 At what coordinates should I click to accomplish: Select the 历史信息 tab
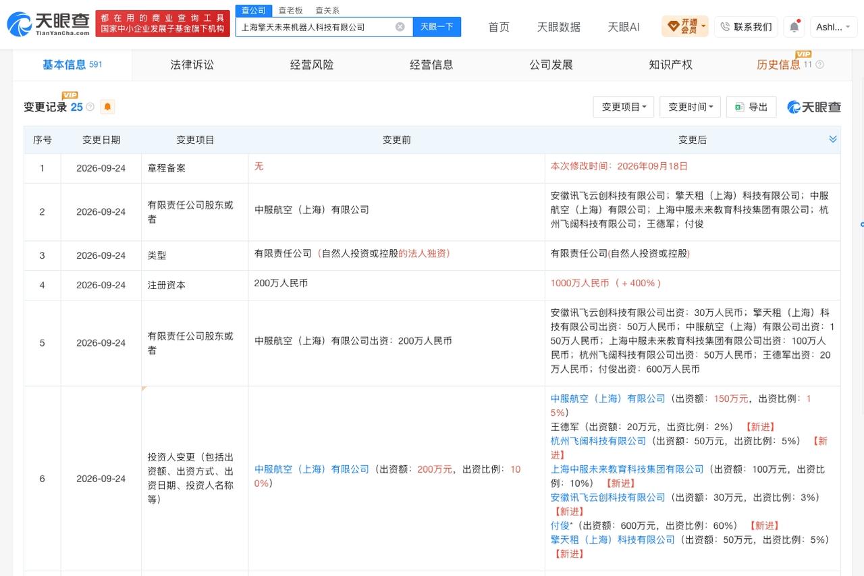(778, 65)
